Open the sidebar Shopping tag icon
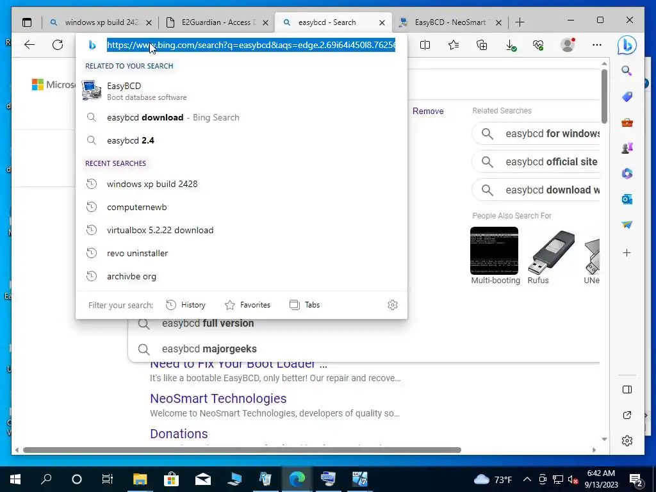This screenshot has width=656, height=492. (x=627, y=97)
